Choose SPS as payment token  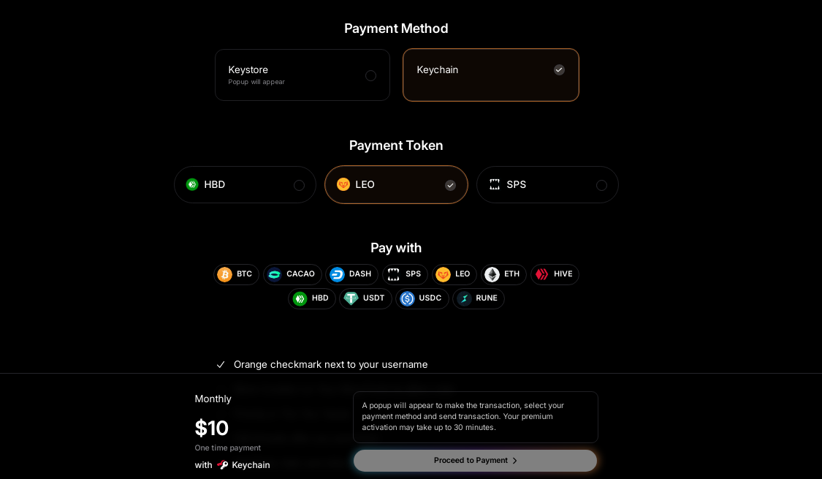tap(601, 185)
